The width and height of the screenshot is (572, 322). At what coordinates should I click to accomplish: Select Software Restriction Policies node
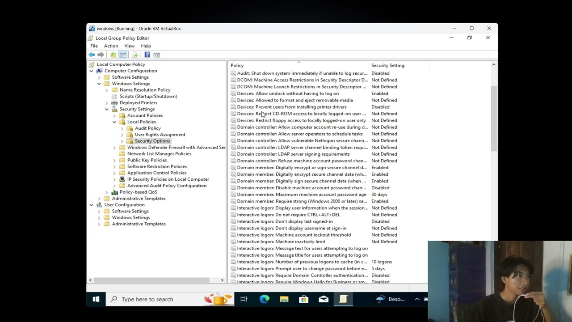tap(157, 166)
